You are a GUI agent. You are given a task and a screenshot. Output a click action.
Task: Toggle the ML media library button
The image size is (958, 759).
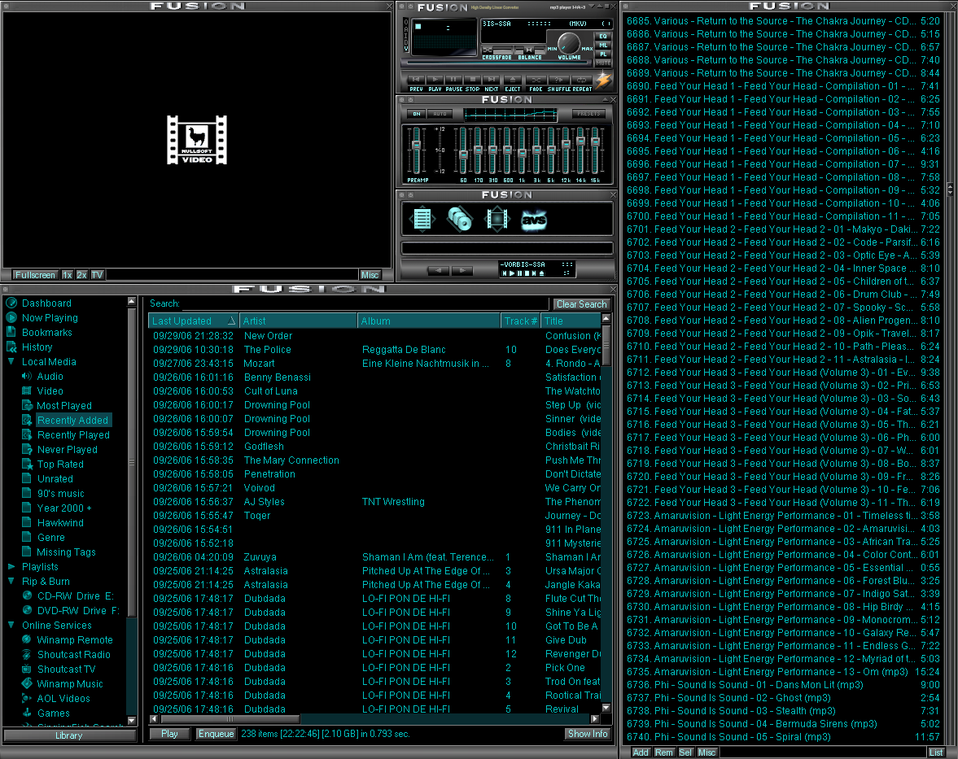click(603, 46)
